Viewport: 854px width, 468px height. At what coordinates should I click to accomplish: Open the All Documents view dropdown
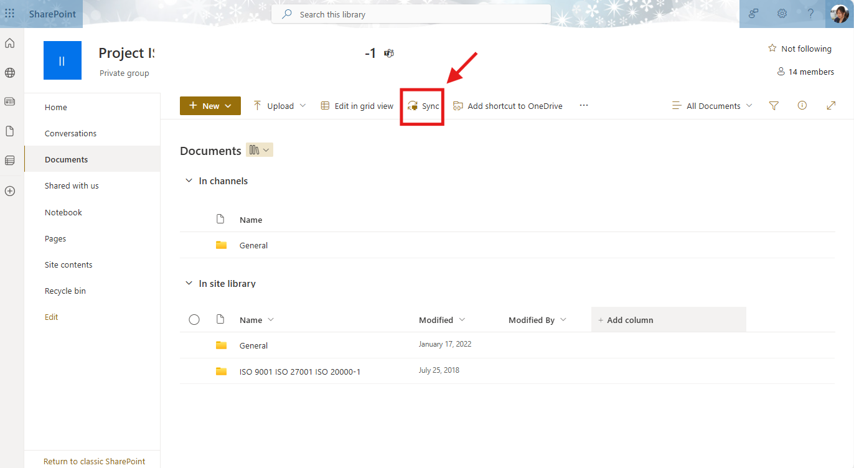coord(713,106)
